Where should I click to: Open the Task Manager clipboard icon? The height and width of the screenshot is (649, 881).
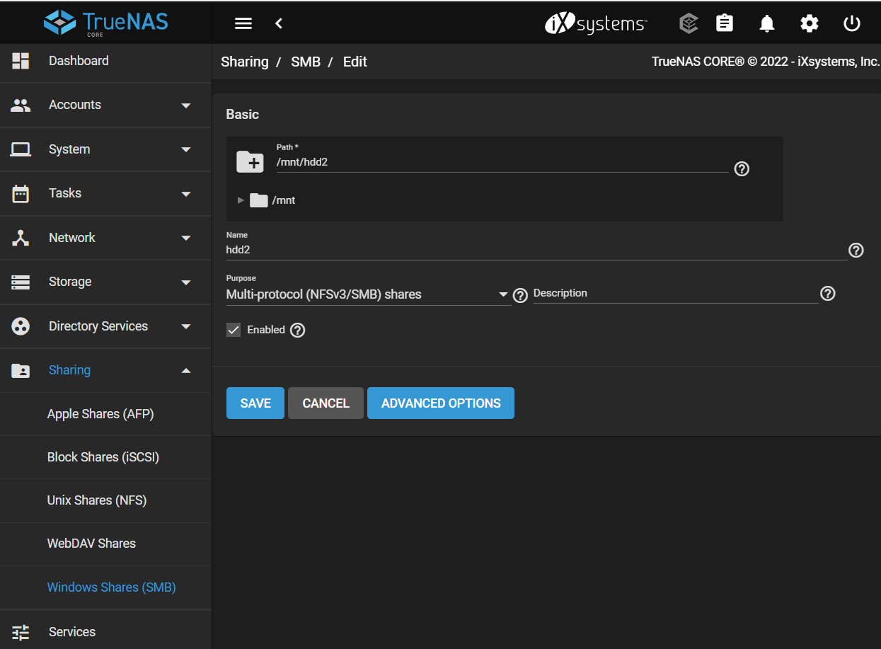(x=725, y=23)
